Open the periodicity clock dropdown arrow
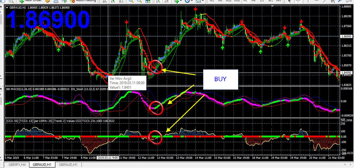The height and width of the screenshot is (168, 354). point(193,1)
